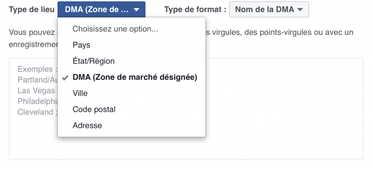
Task: Pick the Ville menu entry
Action: pos(80,93)
